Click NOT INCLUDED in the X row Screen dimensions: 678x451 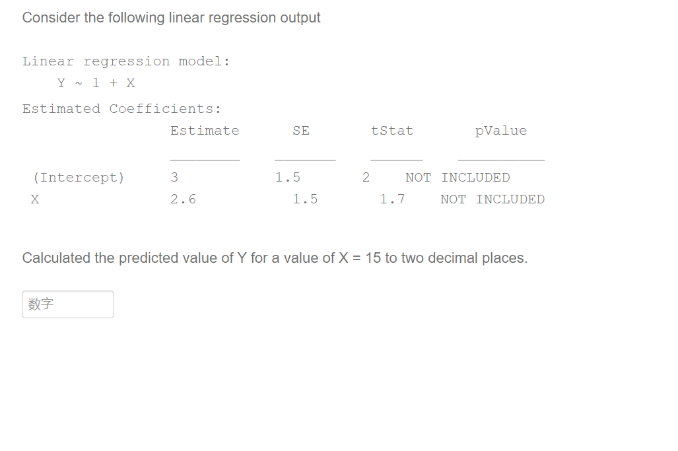492,199
